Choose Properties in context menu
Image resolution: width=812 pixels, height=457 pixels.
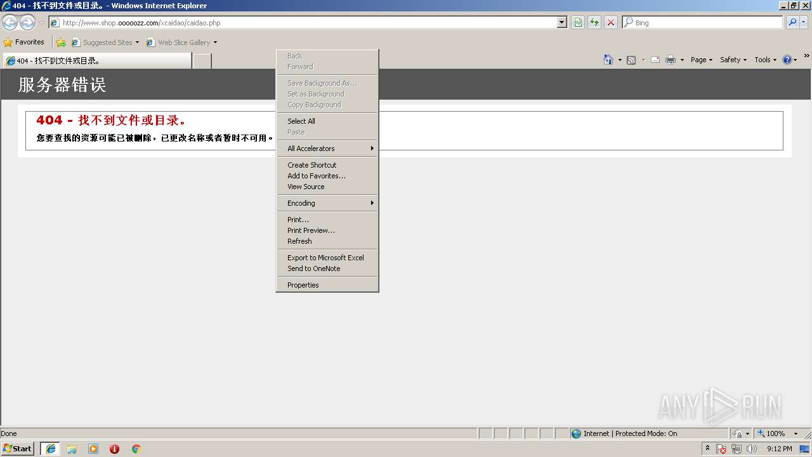pyautogui.click(x=327, y=285)
